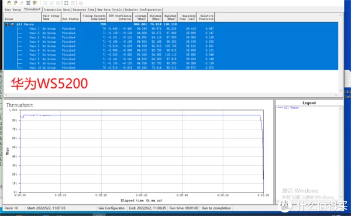The height and width of the screenshot is (216, 351).
Task: Select the Pair 1 row
Action: [171, 29]
